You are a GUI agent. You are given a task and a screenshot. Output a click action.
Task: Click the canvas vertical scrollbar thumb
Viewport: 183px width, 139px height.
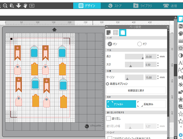175,70
